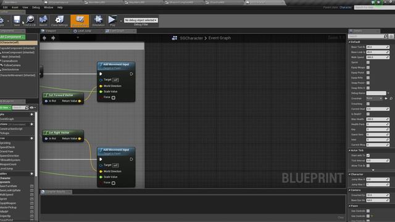Open the Debug menu
The height and width of the screenshot is (222, 395).
(36, 7)
